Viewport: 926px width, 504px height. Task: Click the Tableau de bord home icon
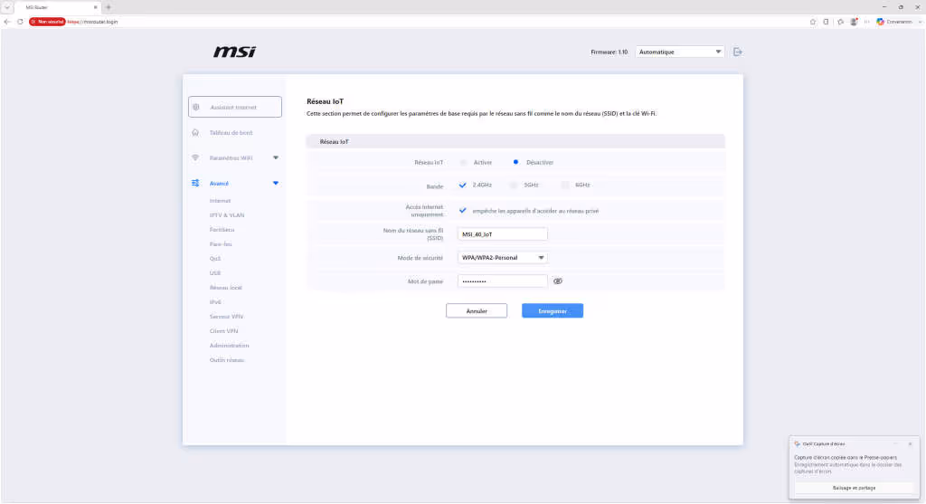tap(195, 133)
